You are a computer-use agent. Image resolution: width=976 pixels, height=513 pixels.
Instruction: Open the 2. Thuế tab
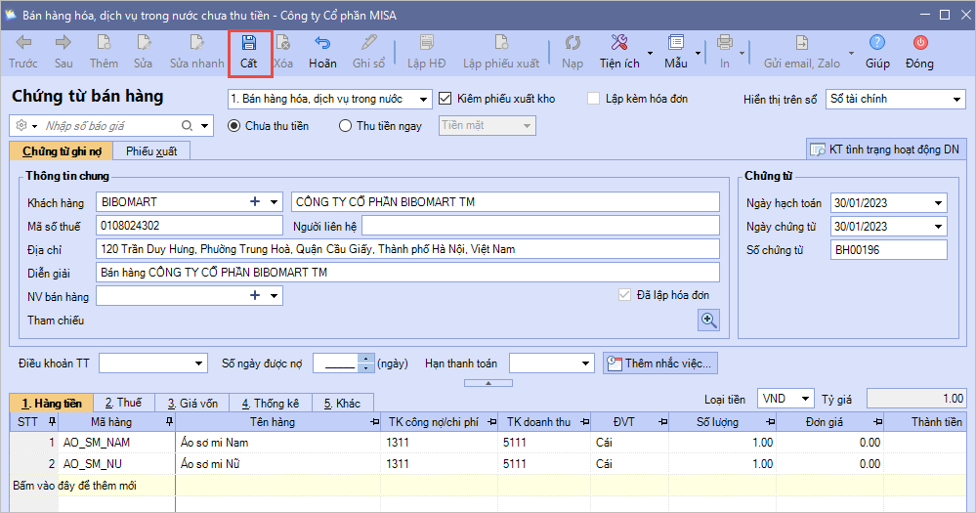pyautogui.click(x=123, y=403)
